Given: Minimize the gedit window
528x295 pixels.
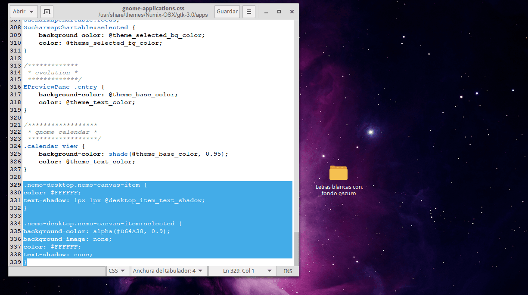Looking at the screenshot, I should tap(266, 12).
